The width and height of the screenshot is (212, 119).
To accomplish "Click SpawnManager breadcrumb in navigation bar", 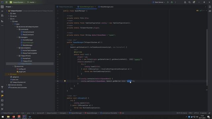I will 76,113.
